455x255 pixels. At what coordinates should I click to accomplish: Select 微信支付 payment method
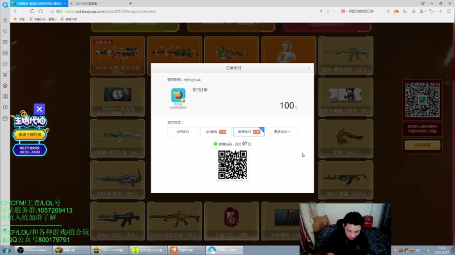pyautogui.click(x=249, y=131)
